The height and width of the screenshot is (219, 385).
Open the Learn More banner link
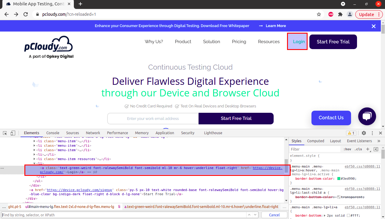click(276, 26)
